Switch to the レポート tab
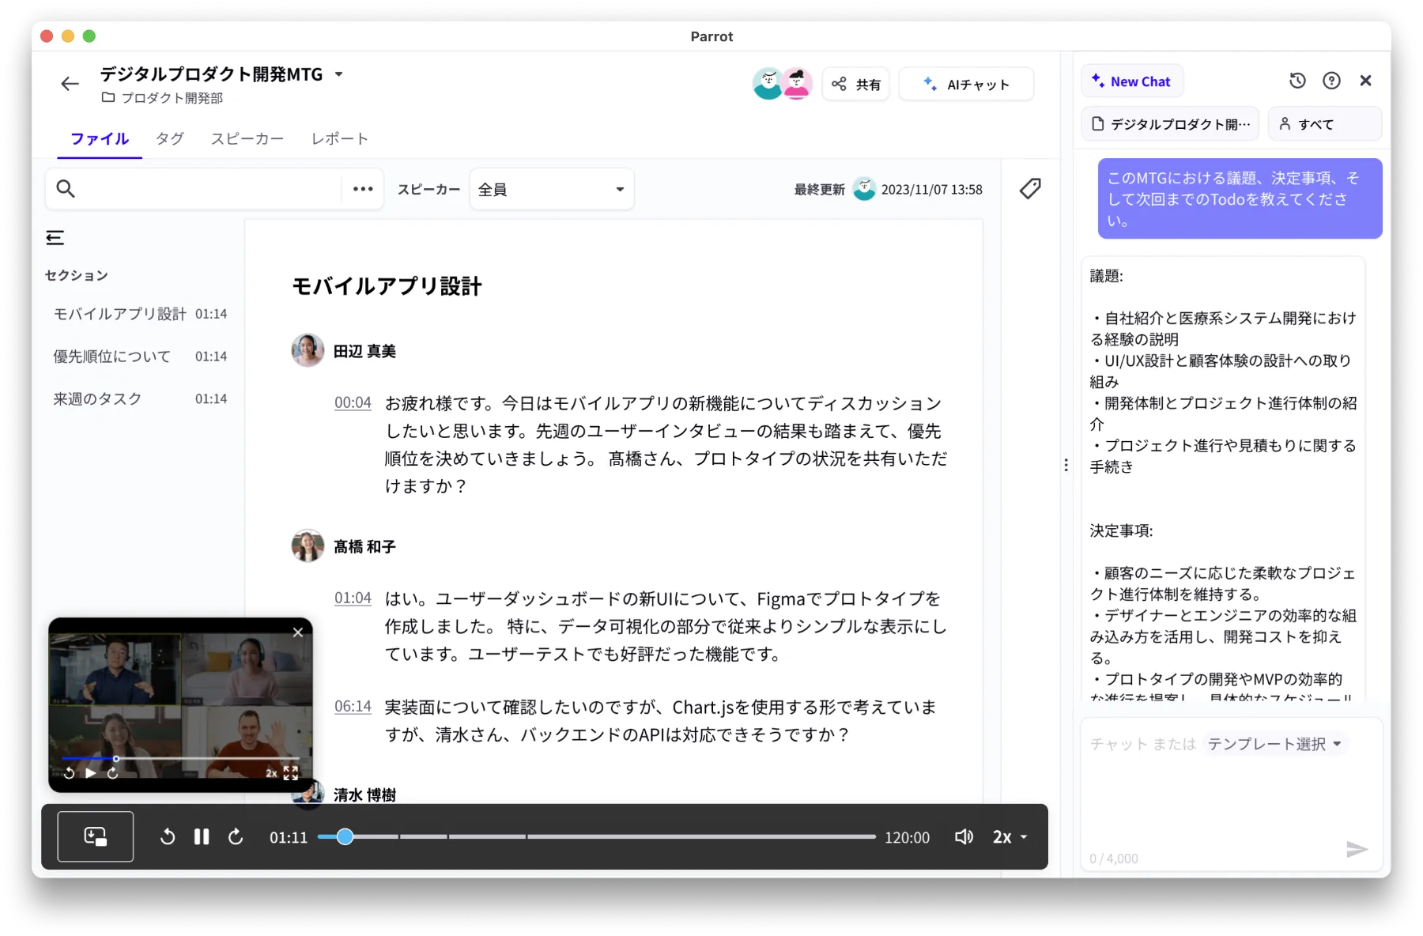The width and height of the screenshot is (1423, 936). click(x=339, y=138)
